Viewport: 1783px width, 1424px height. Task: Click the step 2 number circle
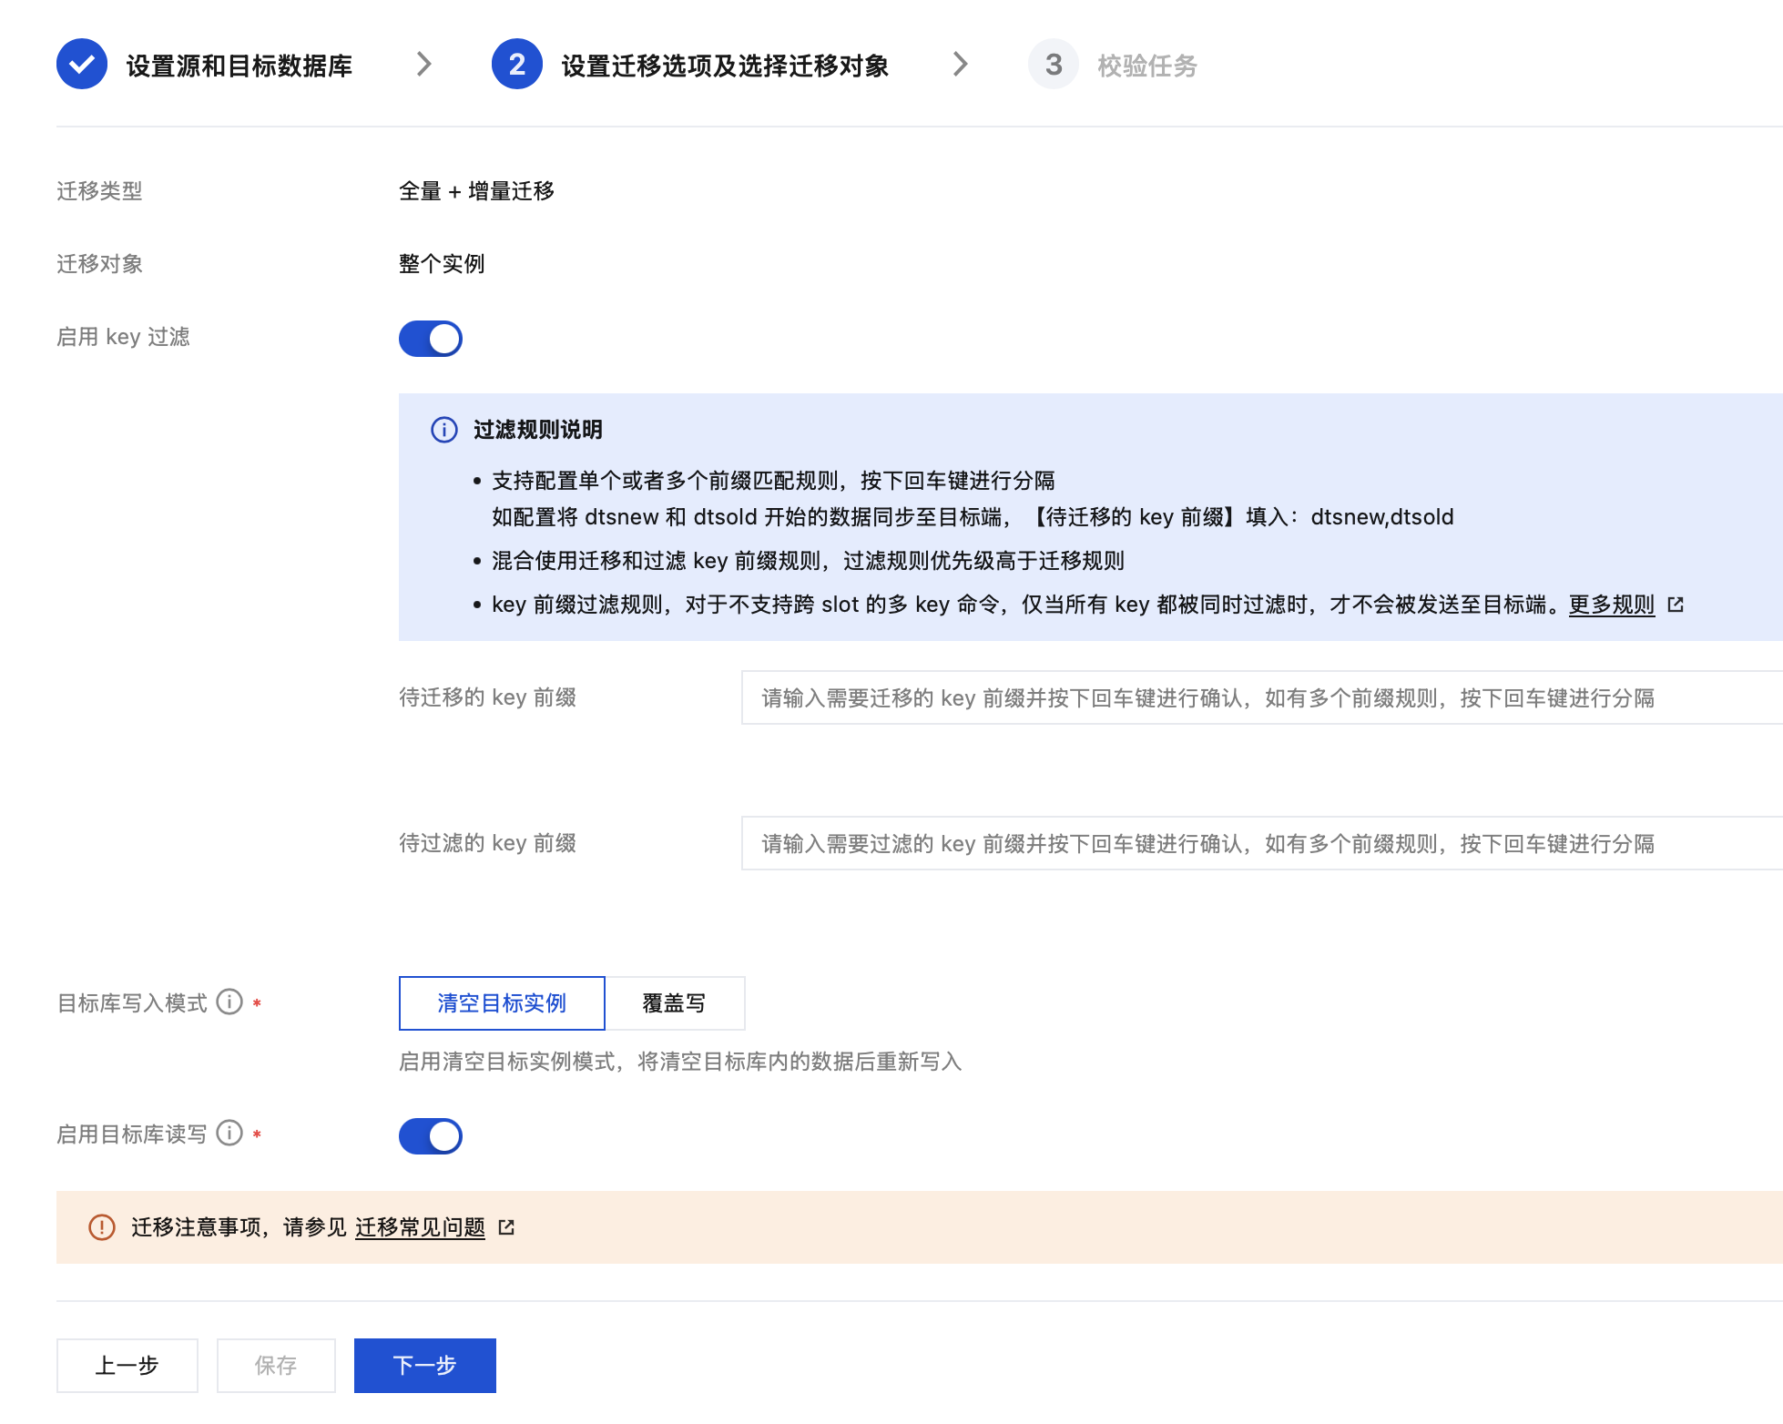pos(516,65)
